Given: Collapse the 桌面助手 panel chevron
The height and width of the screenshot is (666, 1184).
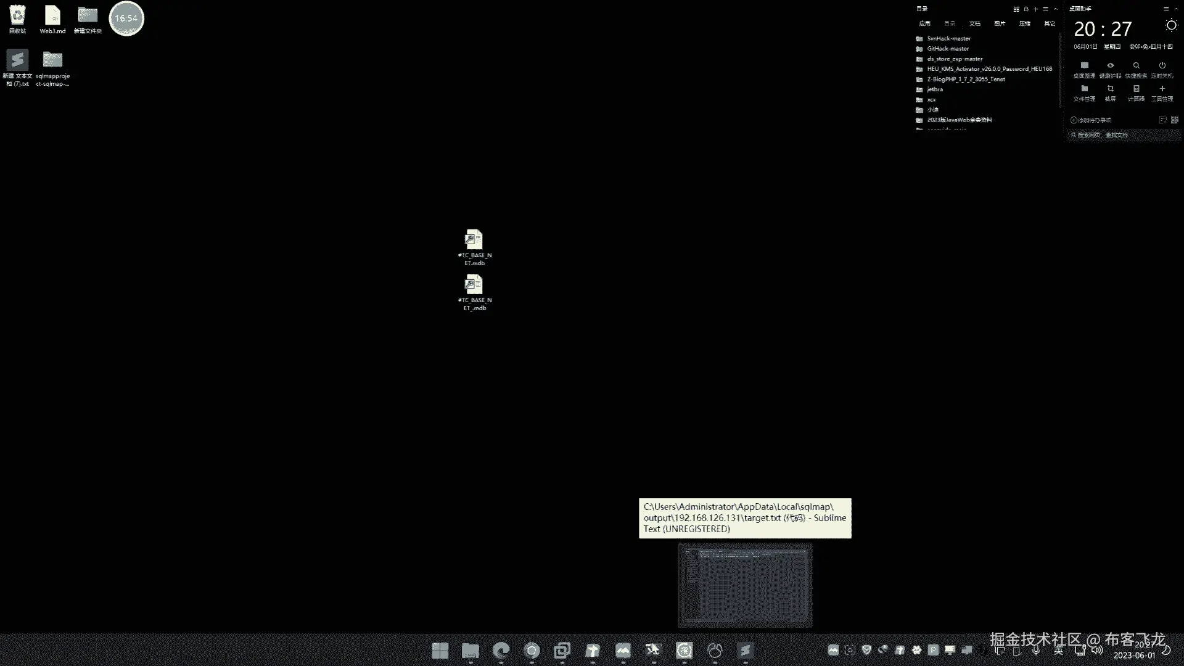Looking at the screenshot, I should pyautogui.click(x=1176, y=9).
